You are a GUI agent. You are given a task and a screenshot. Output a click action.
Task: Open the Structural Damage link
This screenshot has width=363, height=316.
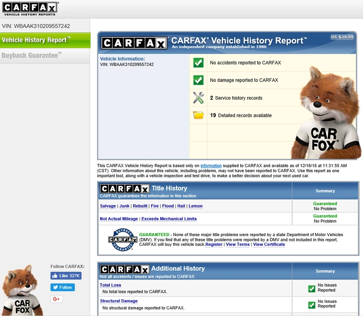click(x=119, y=301)
